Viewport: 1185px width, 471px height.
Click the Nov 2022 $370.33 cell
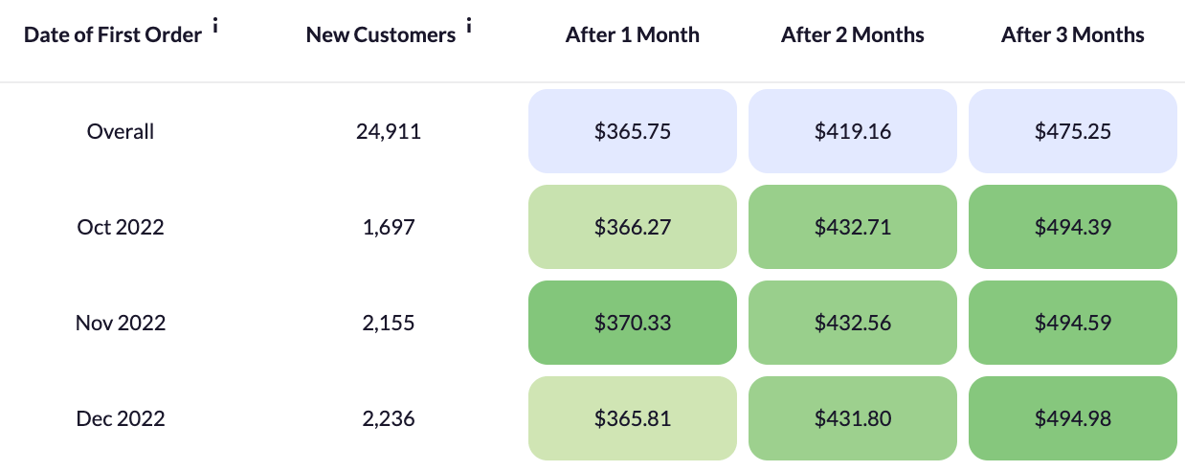633,323
